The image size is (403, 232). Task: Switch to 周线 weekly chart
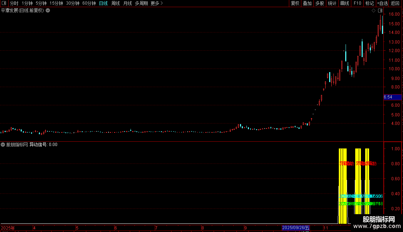pos(116,3)
